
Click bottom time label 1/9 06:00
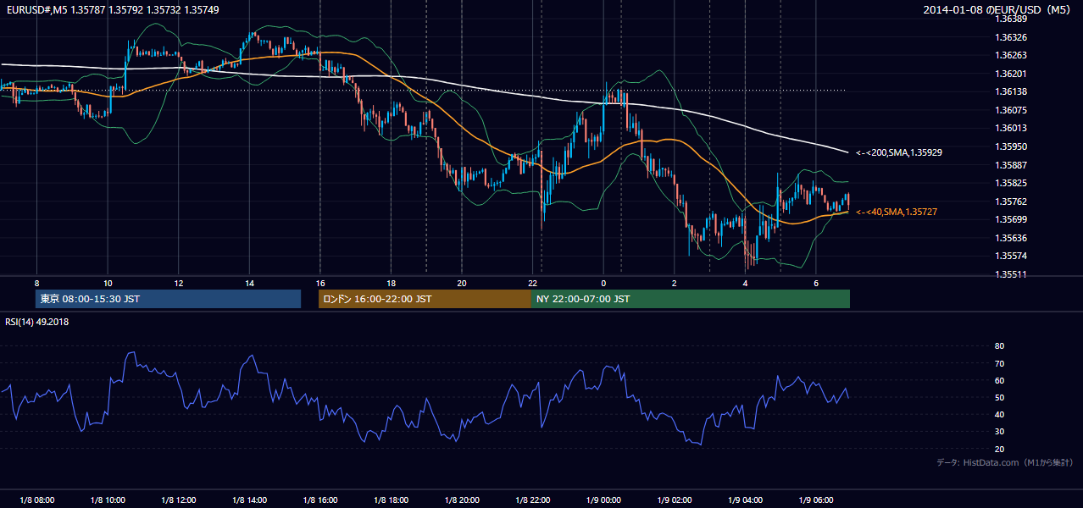coord(815,500)
